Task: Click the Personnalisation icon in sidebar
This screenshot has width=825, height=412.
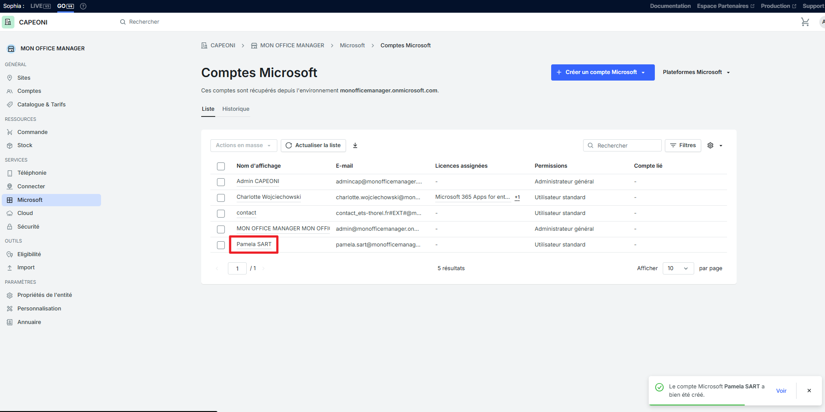Action: [x=10, y=309]
